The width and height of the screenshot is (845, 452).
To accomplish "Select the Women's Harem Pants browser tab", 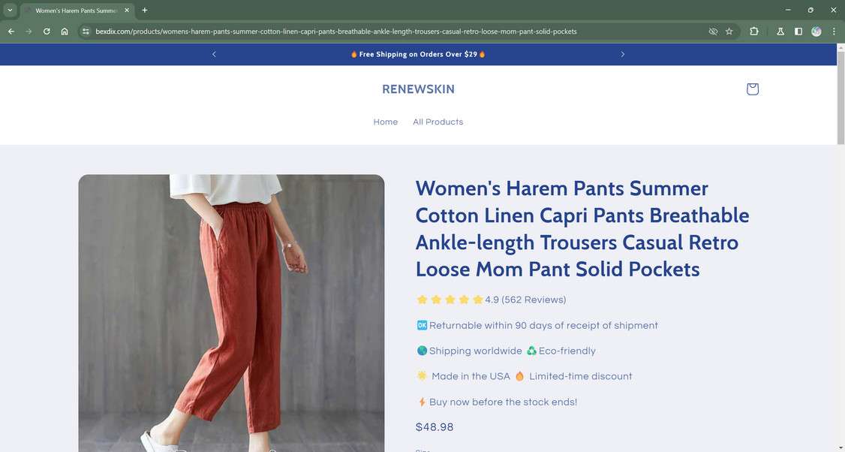I will point(76,11).
